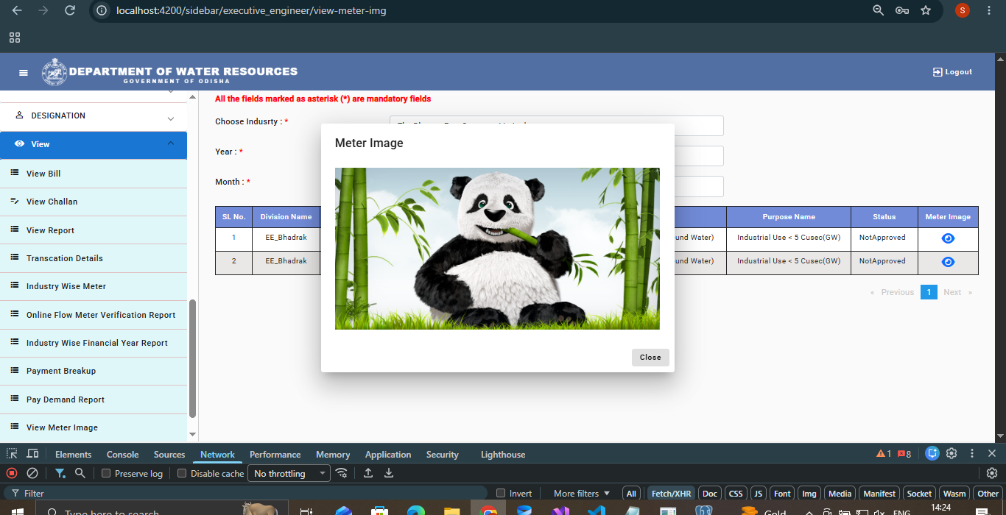Open the Performance tab
This screenshot has width=1006, height=515.
click(275, 454)
